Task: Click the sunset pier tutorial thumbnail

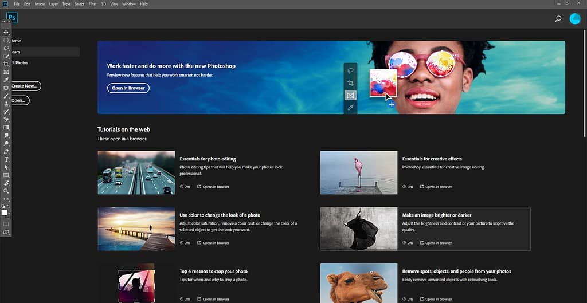Action: coord(136,229)
